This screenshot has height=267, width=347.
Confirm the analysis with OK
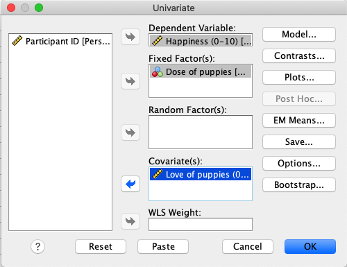click(310, 247)
